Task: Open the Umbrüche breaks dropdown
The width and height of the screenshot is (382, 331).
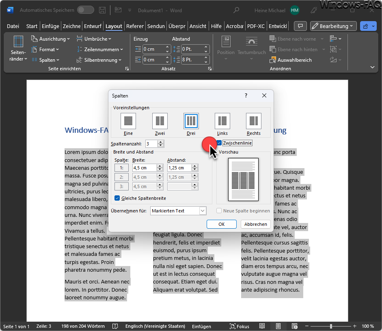Action: coord(94,39)
